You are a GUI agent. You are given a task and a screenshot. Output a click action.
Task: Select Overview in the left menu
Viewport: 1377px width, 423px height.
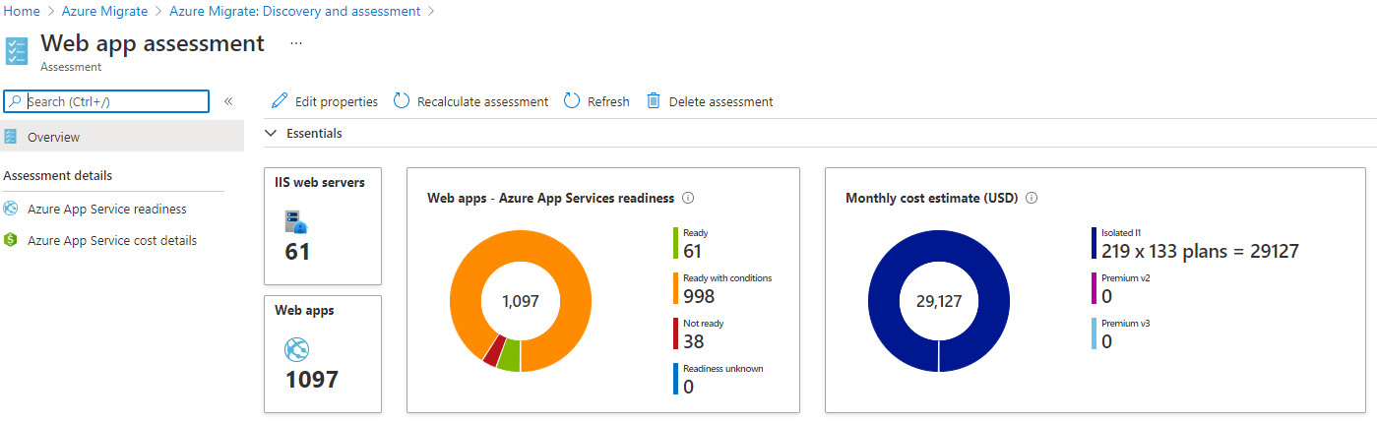(54, 137)
